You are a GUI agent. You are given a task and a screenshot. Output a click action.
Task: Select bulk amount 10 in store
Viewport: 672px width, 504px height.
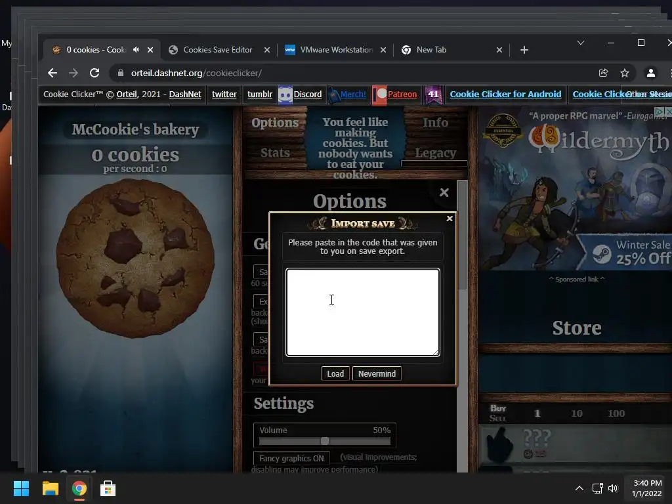coord(576,413)
